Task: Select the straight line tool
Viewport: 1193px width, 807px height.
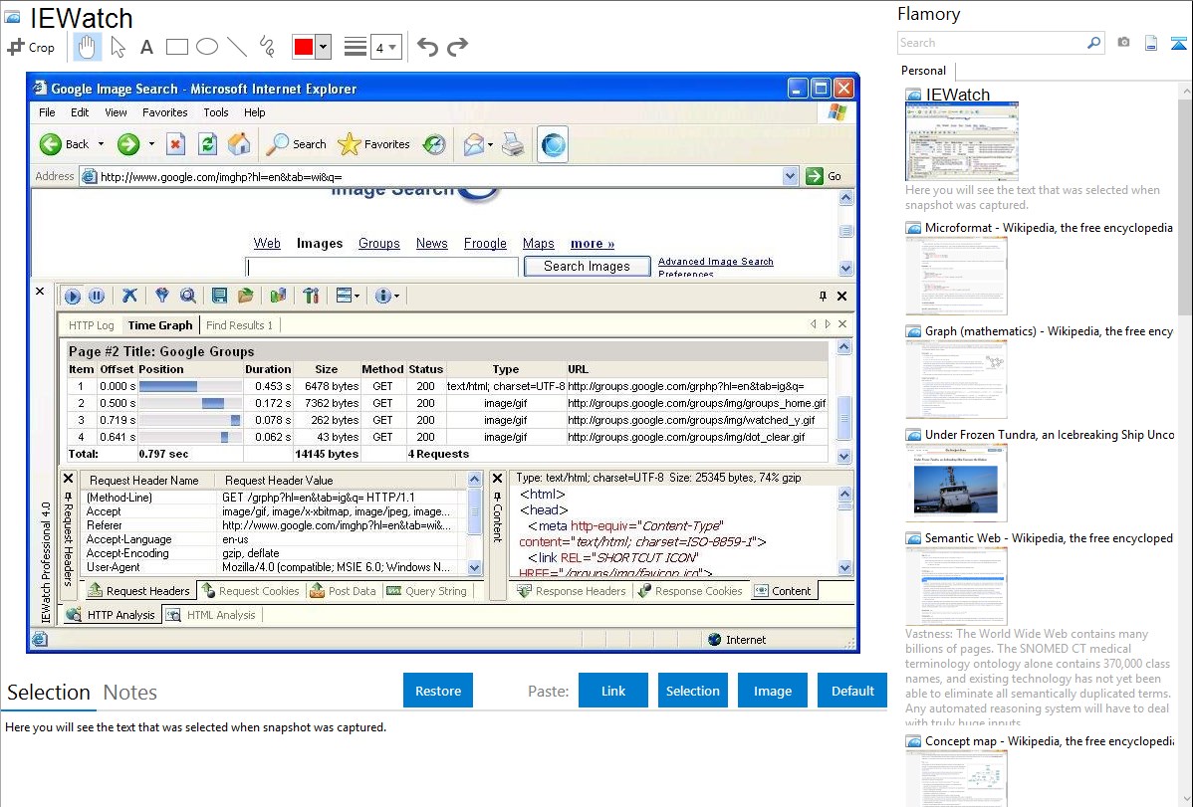Action: coord(237,47)
